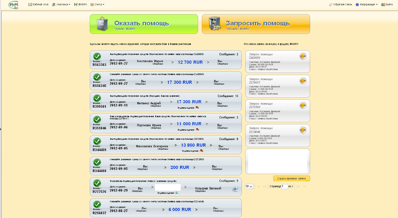Viewport: 398px width, 218px height.
Task: Click green checkmark of order R272526
Action: click(x=97, y=183)
